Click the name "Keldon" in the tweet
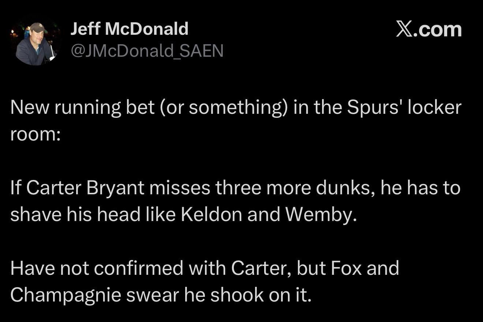 211,215
